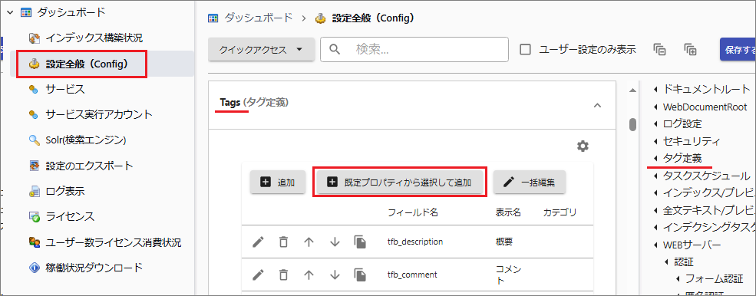
Task: Collapse the ダッシュボード tree node
Action: point(11,13)
